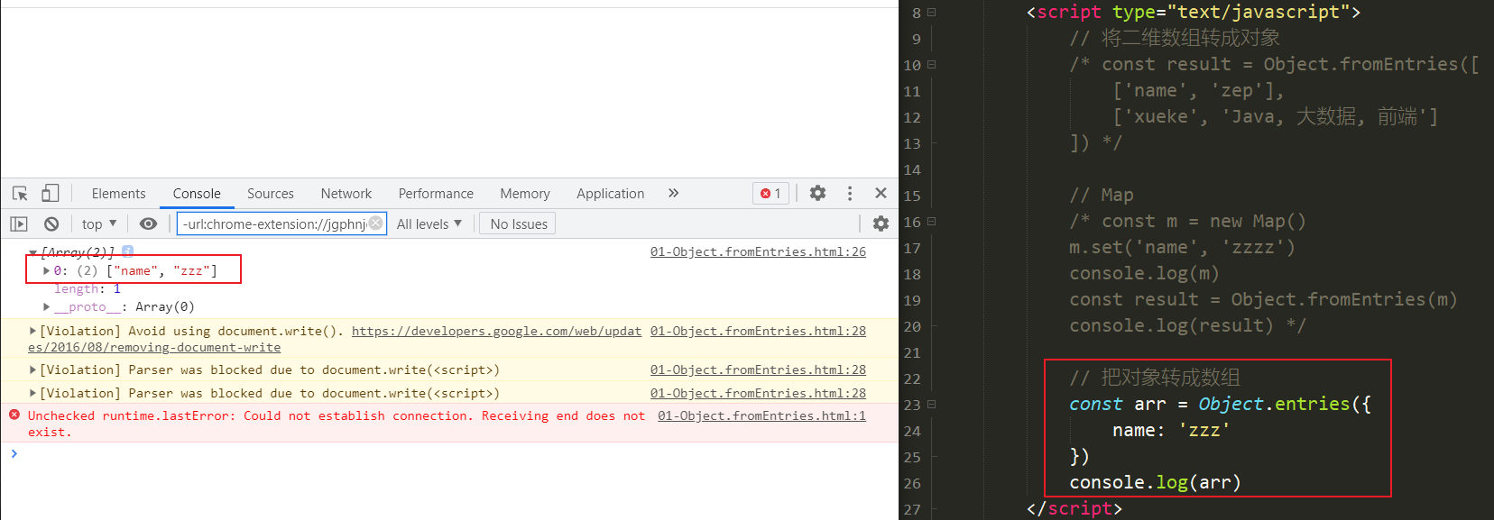Fold the Object.entries block at line 23
The width and height of the screenshot is (1494, 520).
click(932, 405)
